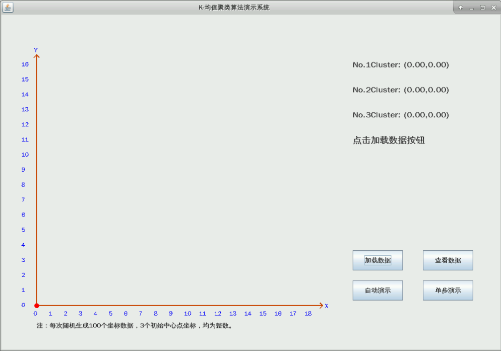Maximize the K-means demo window
Image resolution: width=501 pixels, height=351 pixels.
482,8
